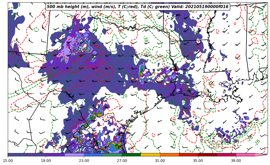
Task: Select the red -14 temperature contour label
Action: pos(41,85)
